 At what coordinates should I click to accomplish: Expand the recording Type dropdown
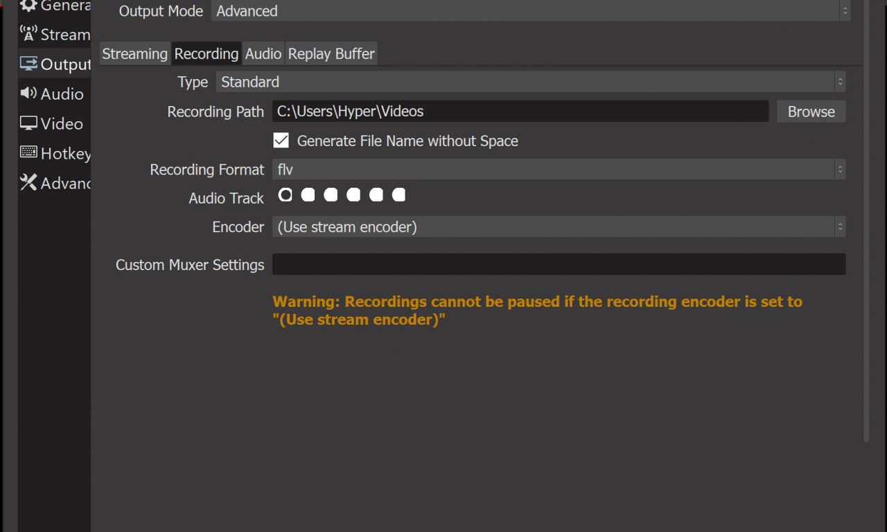[x=530, y=82]
